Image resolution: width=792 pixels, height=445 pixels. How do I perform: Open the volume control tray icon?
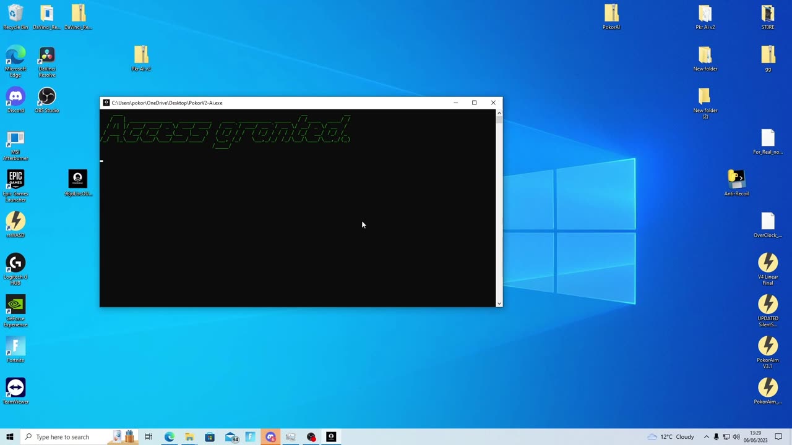pyautogui.click(x=736, y=437)
